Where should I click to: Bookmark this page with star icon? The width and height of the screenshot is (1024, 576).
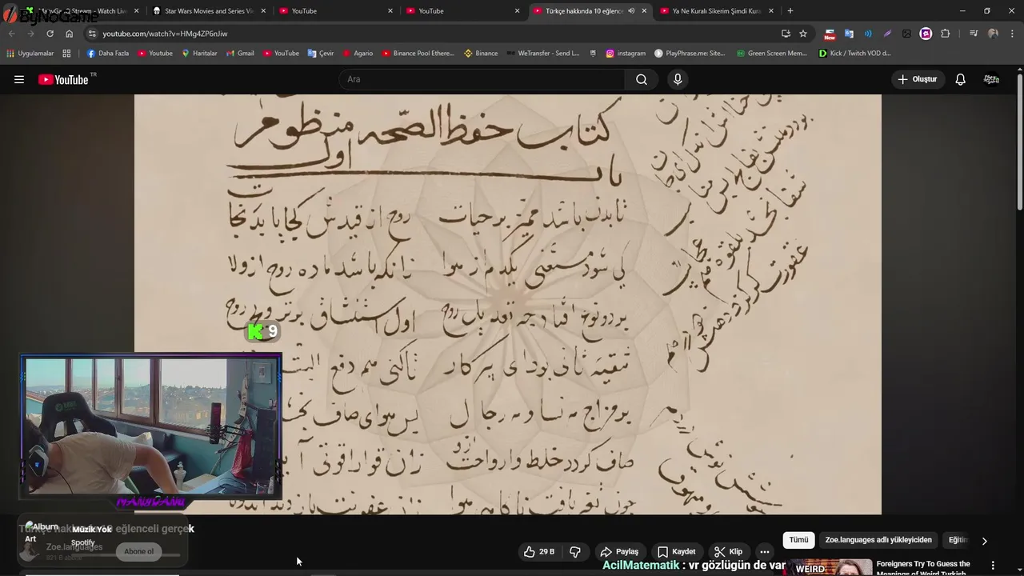pos(803,34)
